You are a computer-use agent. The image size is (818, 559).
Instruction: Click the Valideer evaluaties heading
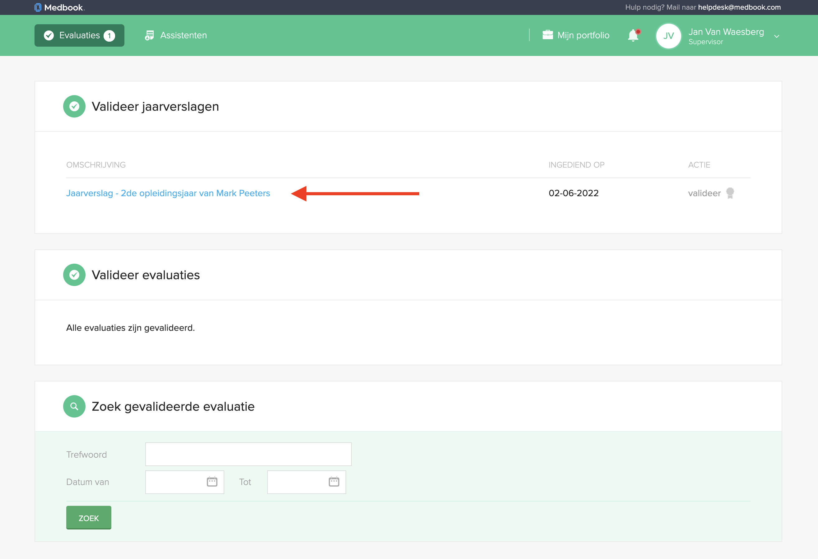click(146, 275)
